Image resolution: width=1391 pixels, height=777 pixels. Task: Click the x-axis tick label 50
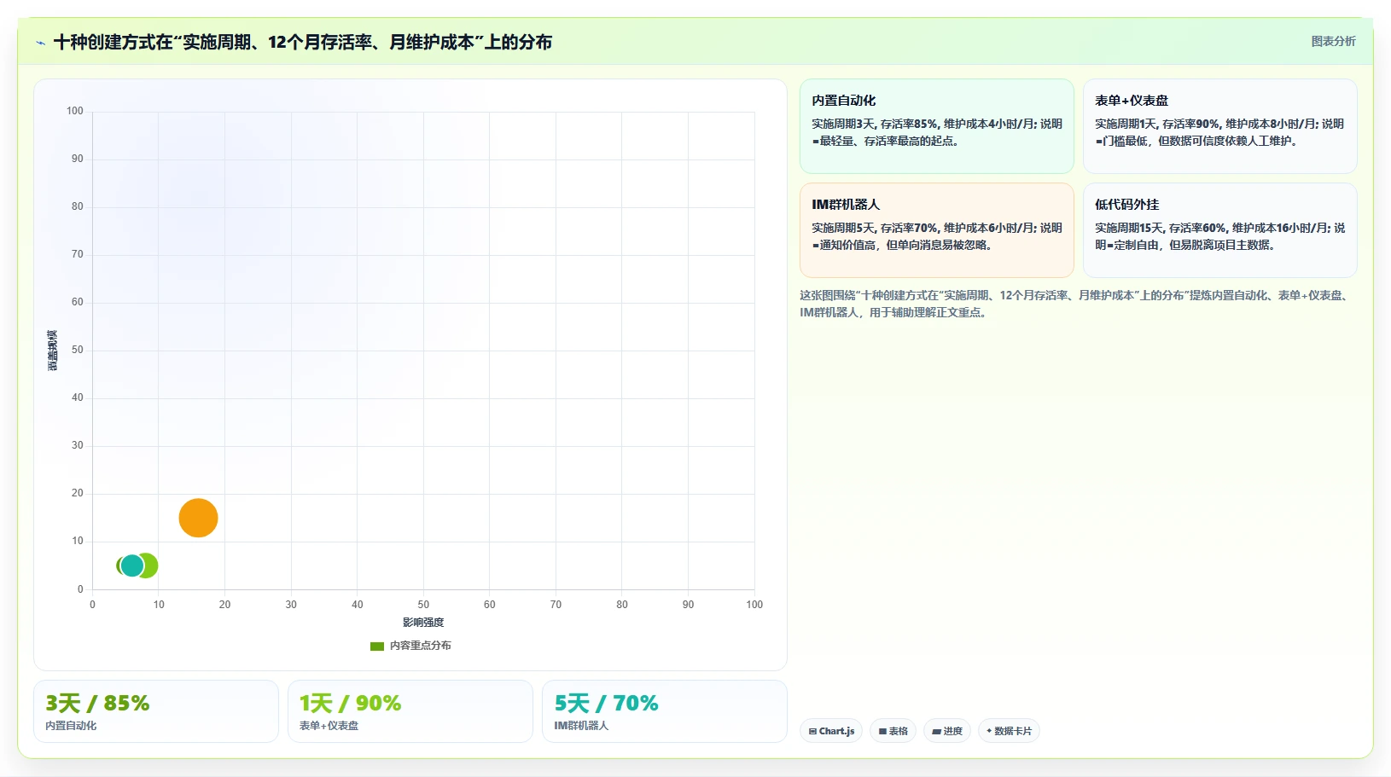click(x=423, y=605)
